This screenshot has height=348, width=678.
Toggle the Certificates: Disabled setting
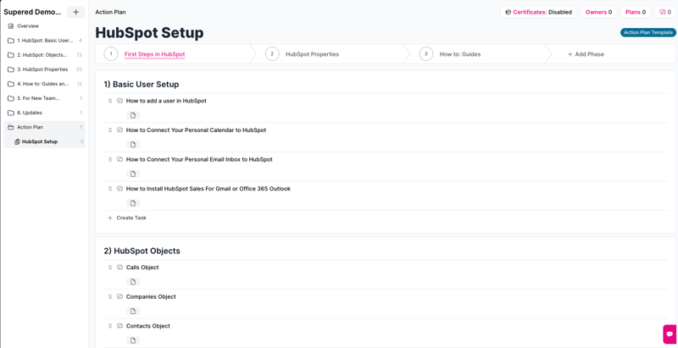pos(538,12)
